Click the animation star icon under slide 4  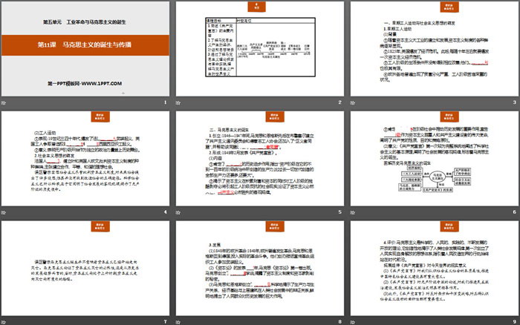tap(4, 212)
